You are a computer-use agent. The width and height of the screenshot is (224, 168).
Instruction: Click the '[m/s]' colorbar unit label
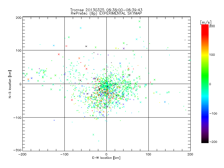pyautogui.click(x=206, y=22)
